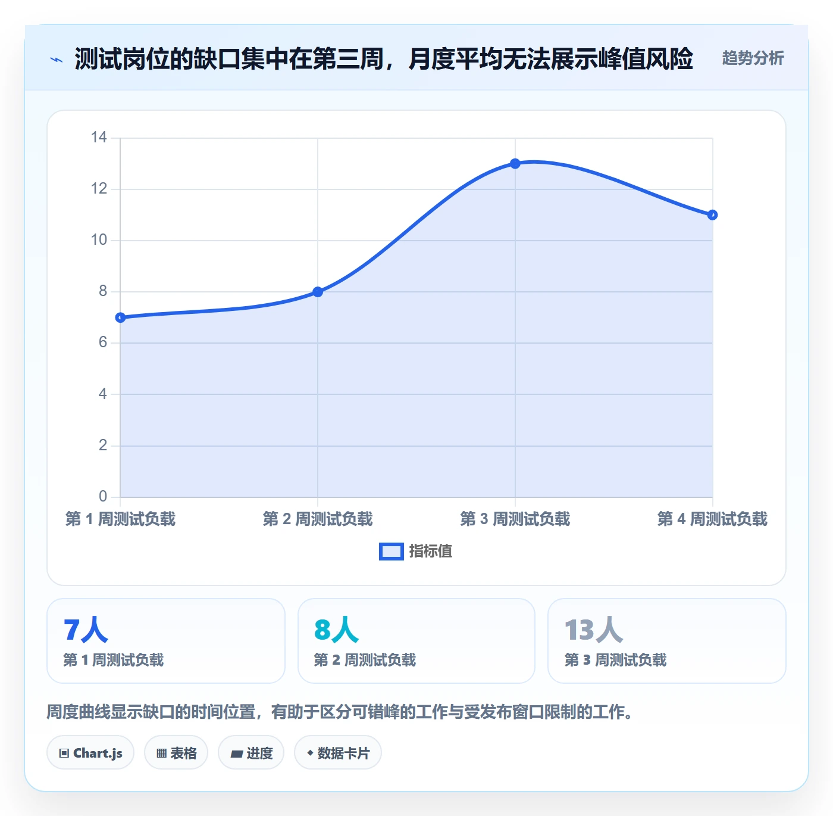Click the x-axis label 第 3 周测试负载
The width and height of the screenshot is (833, 816).
pos(515,519)
